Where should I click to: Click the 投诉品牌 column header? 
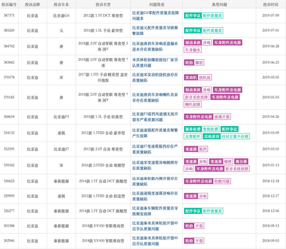[x=32, y=5]
